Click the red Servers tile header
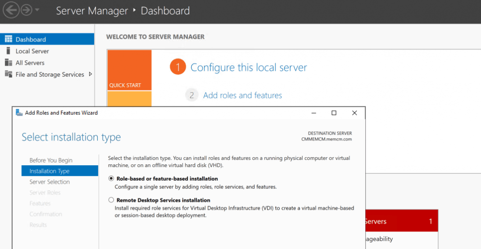The image size is (481, 249). [401, 221]
